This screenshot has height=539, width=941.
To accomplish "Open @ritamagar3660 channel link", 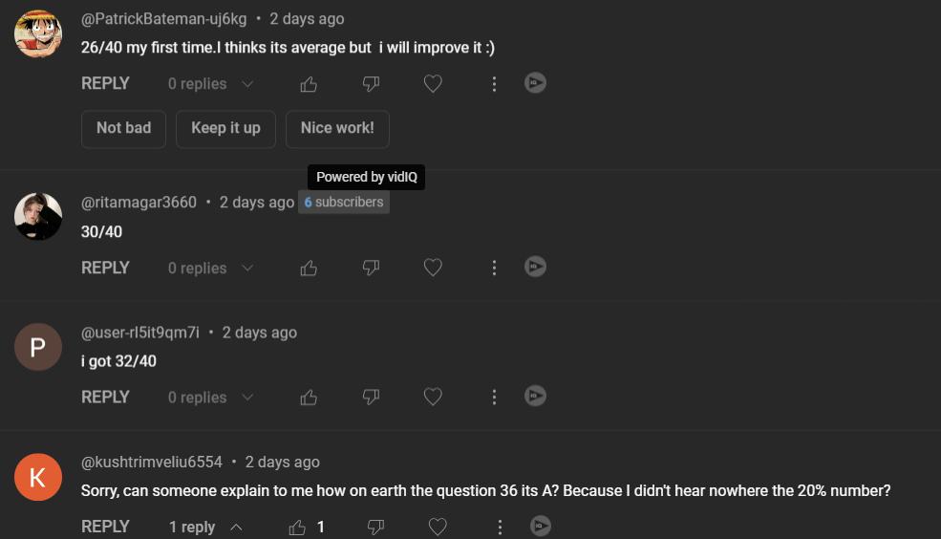I will tap(139, 203).
